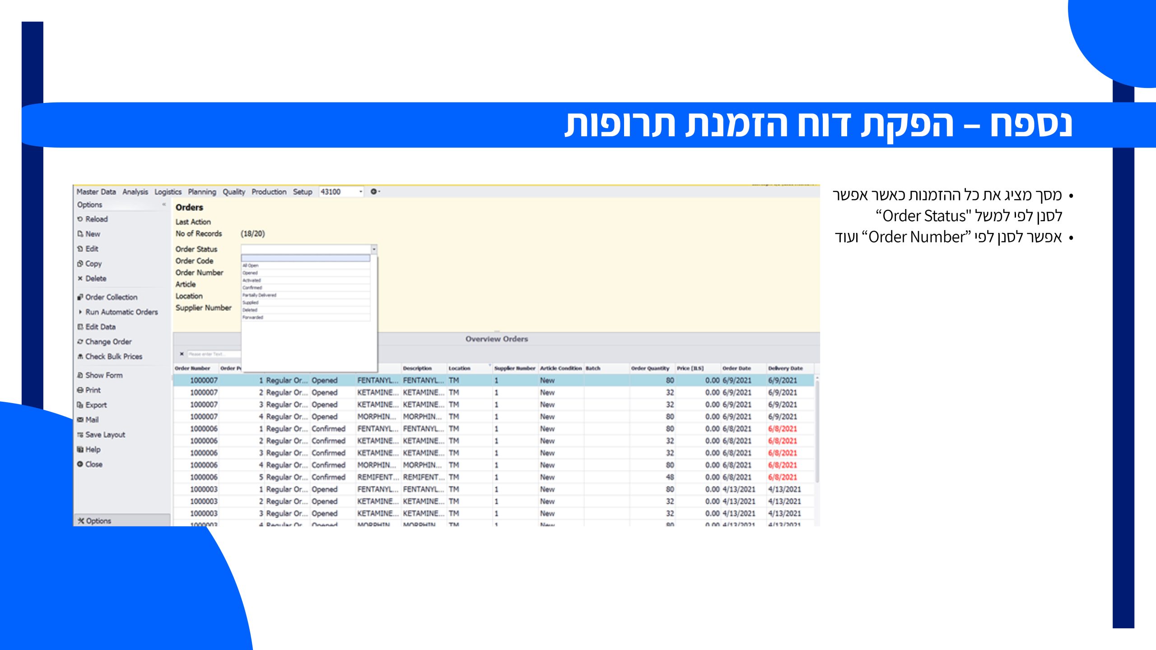1156x650 pixels.
Task: Click the Check Bulk Prices label
Action: (114, 357)
